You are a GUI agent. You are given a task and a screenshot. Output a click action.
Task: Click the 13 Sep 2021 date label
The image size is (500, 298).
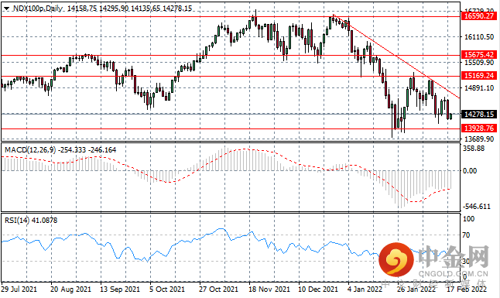click(x=120, y=289)
